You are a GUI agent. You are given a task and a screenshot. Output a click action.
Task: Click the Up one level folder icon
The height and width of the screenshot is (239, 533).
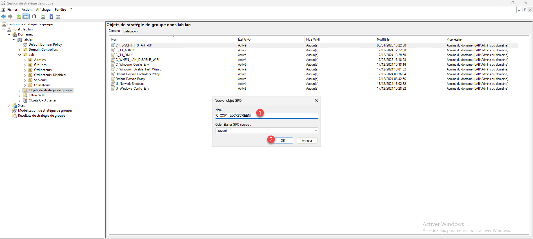(19, 17)
